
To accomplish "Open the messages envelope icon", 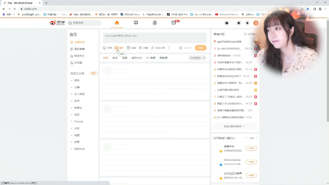I will tap(174, 23).
